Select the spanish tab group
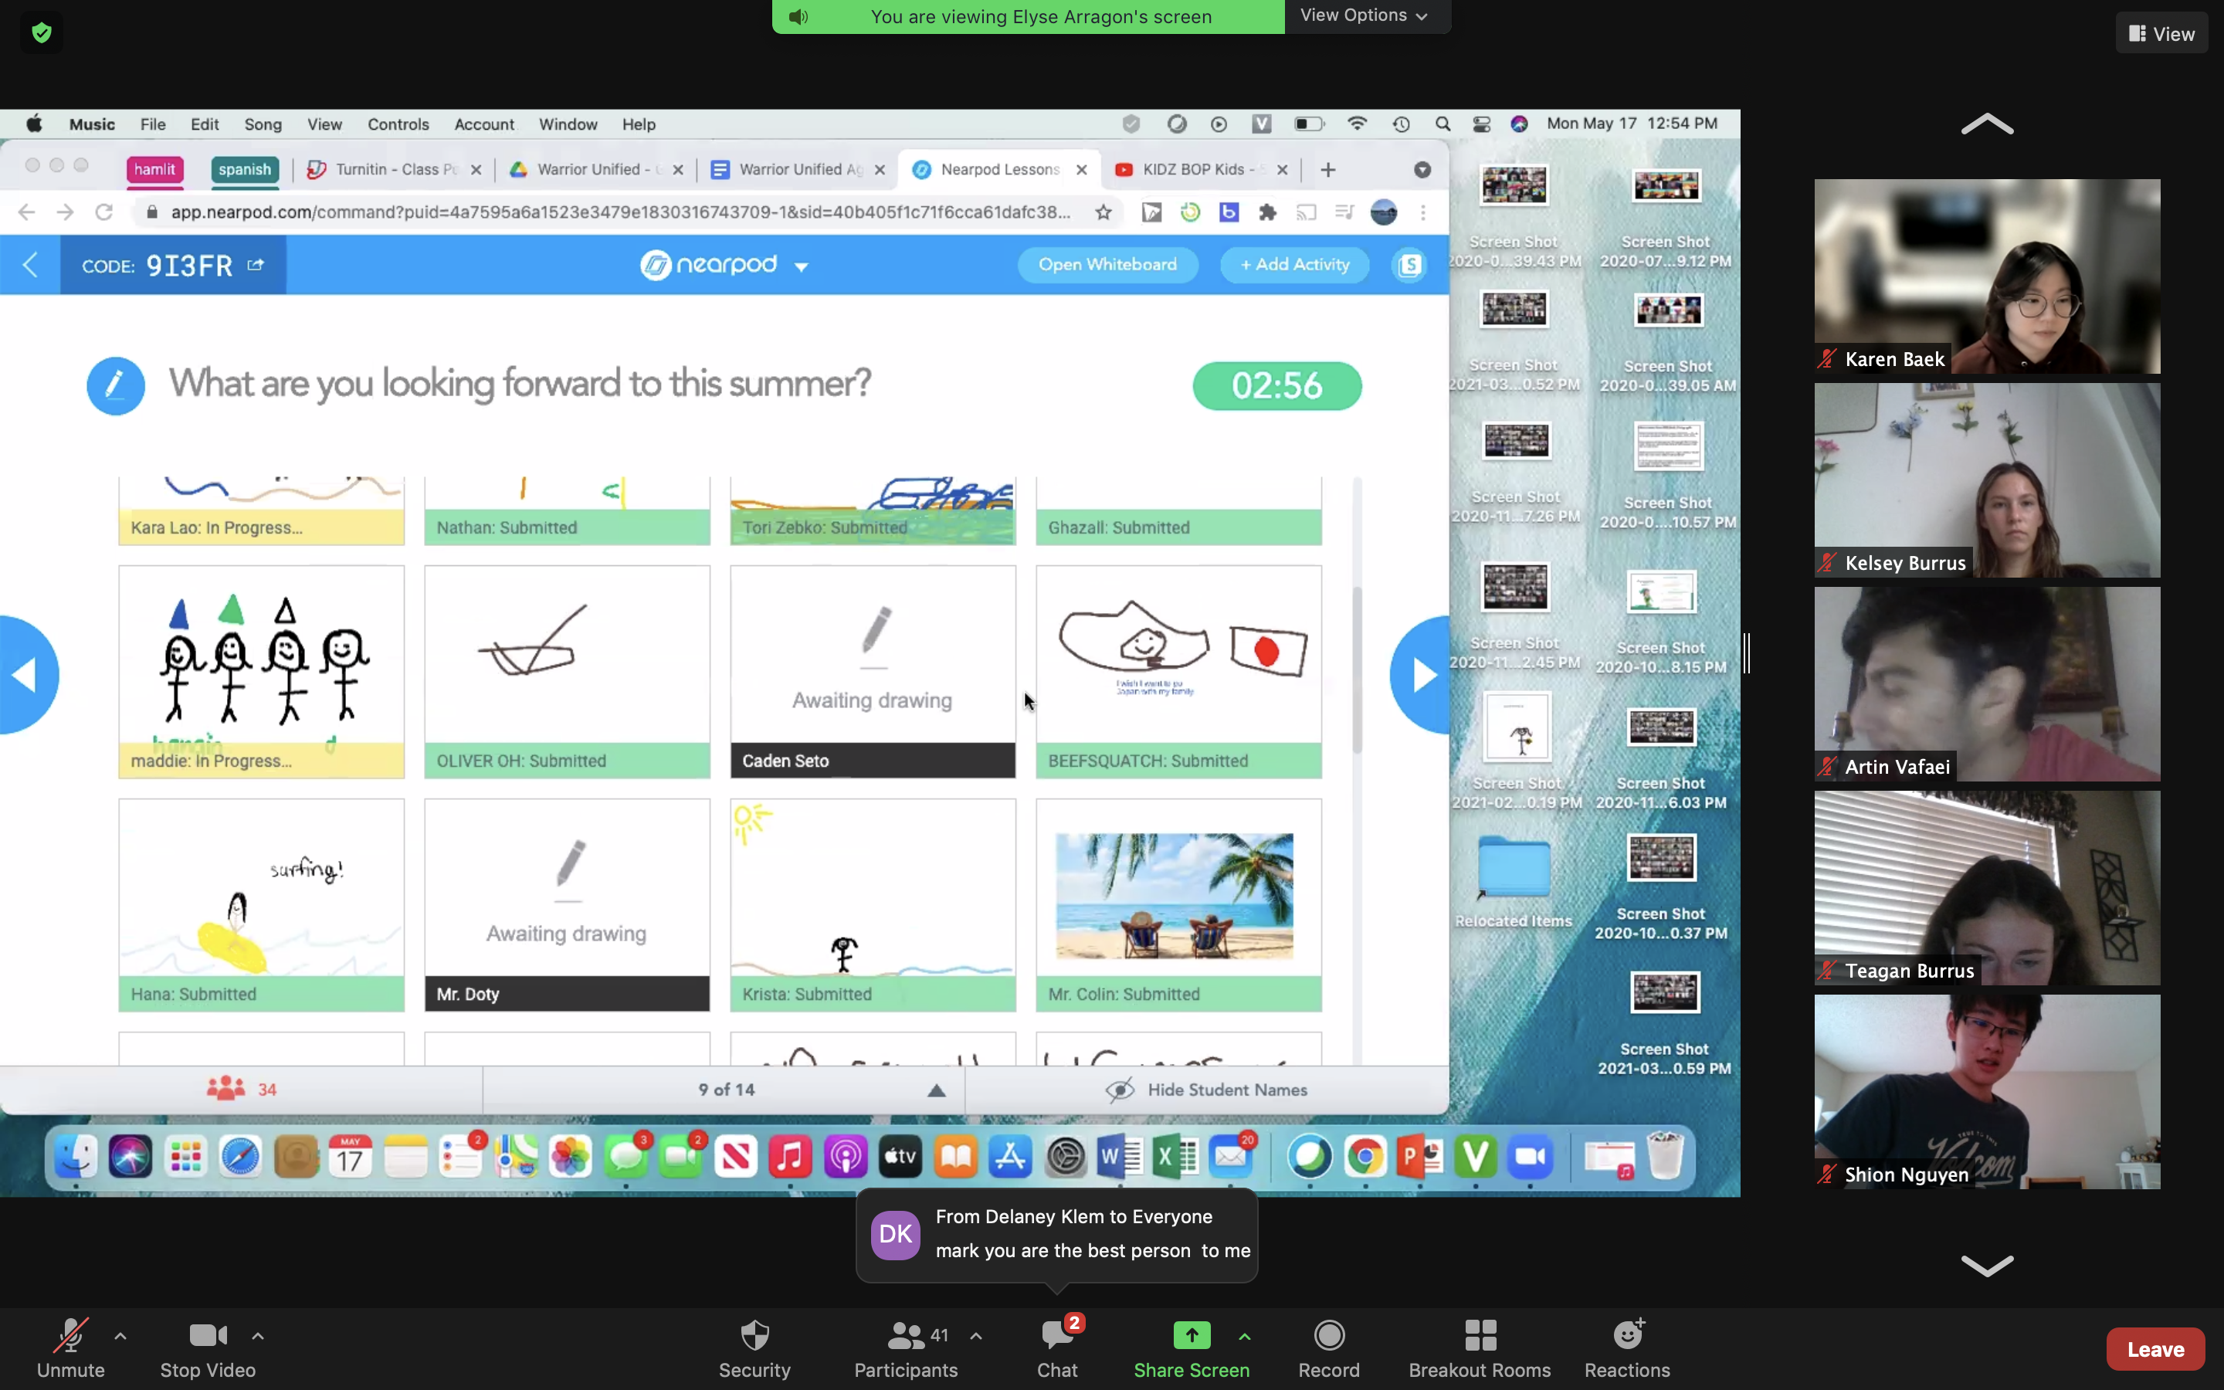 point(245,170)
